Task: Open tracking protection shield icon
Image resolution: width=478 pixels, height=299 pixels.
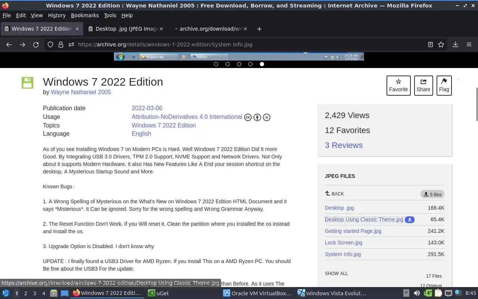Action: (50, 44)
